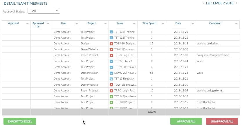Click the bug icon beside TDES-10 Design
Image resolution: width=242 pixels, height=126 pixels.
[111, 44]
